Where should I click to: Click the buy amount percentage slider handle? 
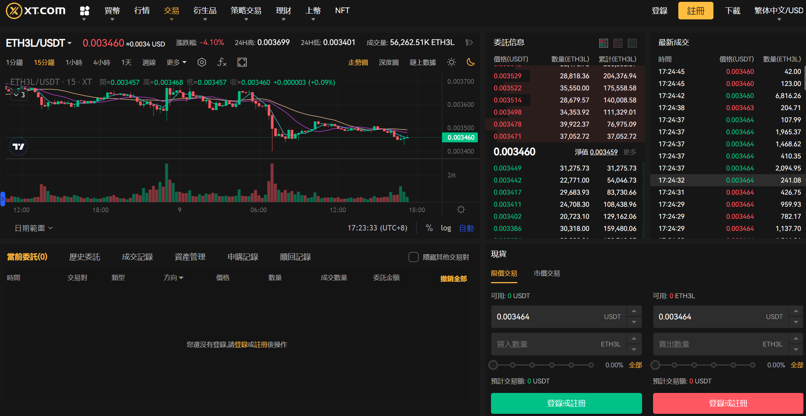[493, 365]
